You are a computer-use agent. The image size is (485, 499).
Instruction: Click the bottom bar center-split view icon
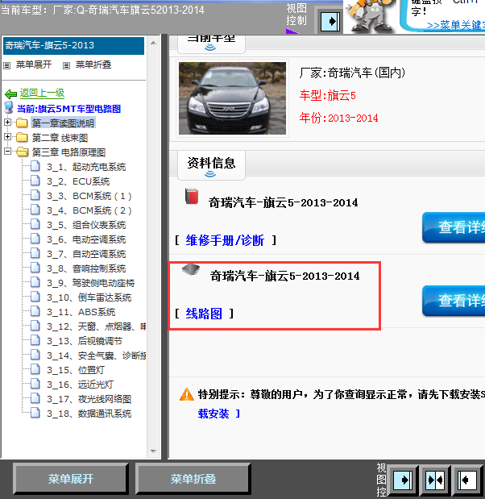pos(435,480)
